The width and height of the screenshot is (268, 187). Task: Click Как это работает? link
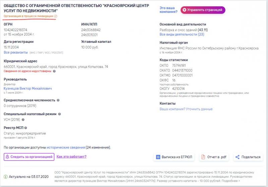[x=71, y=157]
